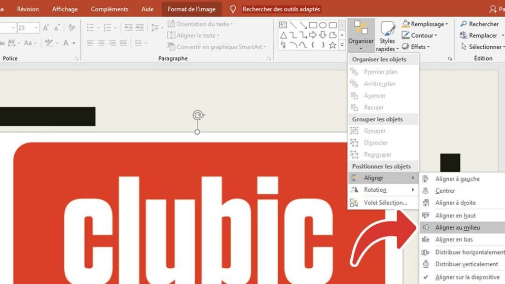505x284 pixels.
Task: Open Paragraphe dialog launcher
Action: tap(269, 59)
